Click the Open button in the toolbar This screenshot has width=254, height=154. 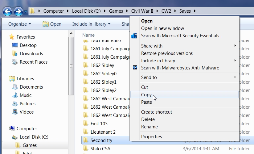pyautogui.click(x=52, y=24)
